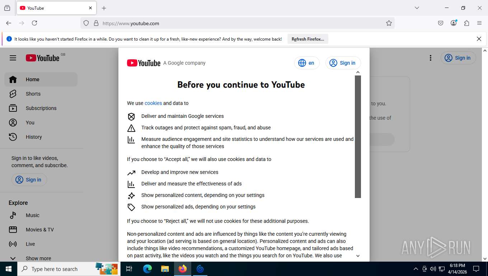Bookmark this page with star icon
The width and height of the screenshot is (488, 276).
pyautogui.click(x=389, y=23)
